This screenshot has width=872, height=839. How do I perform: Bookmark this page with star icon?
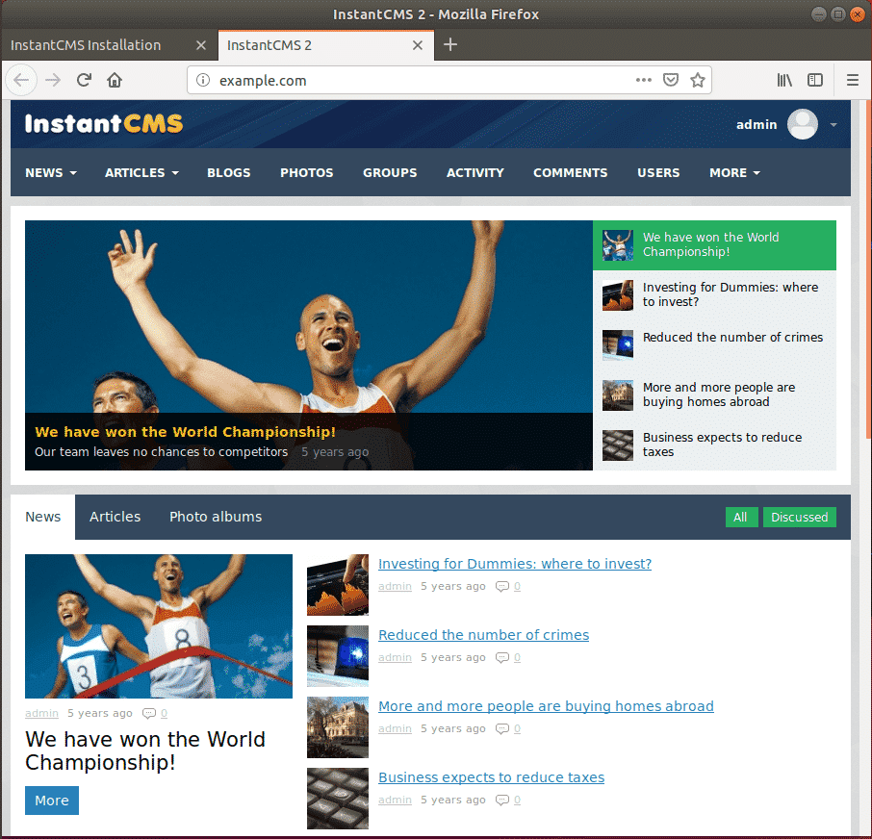pyautogui.click(x=698, y=81)
